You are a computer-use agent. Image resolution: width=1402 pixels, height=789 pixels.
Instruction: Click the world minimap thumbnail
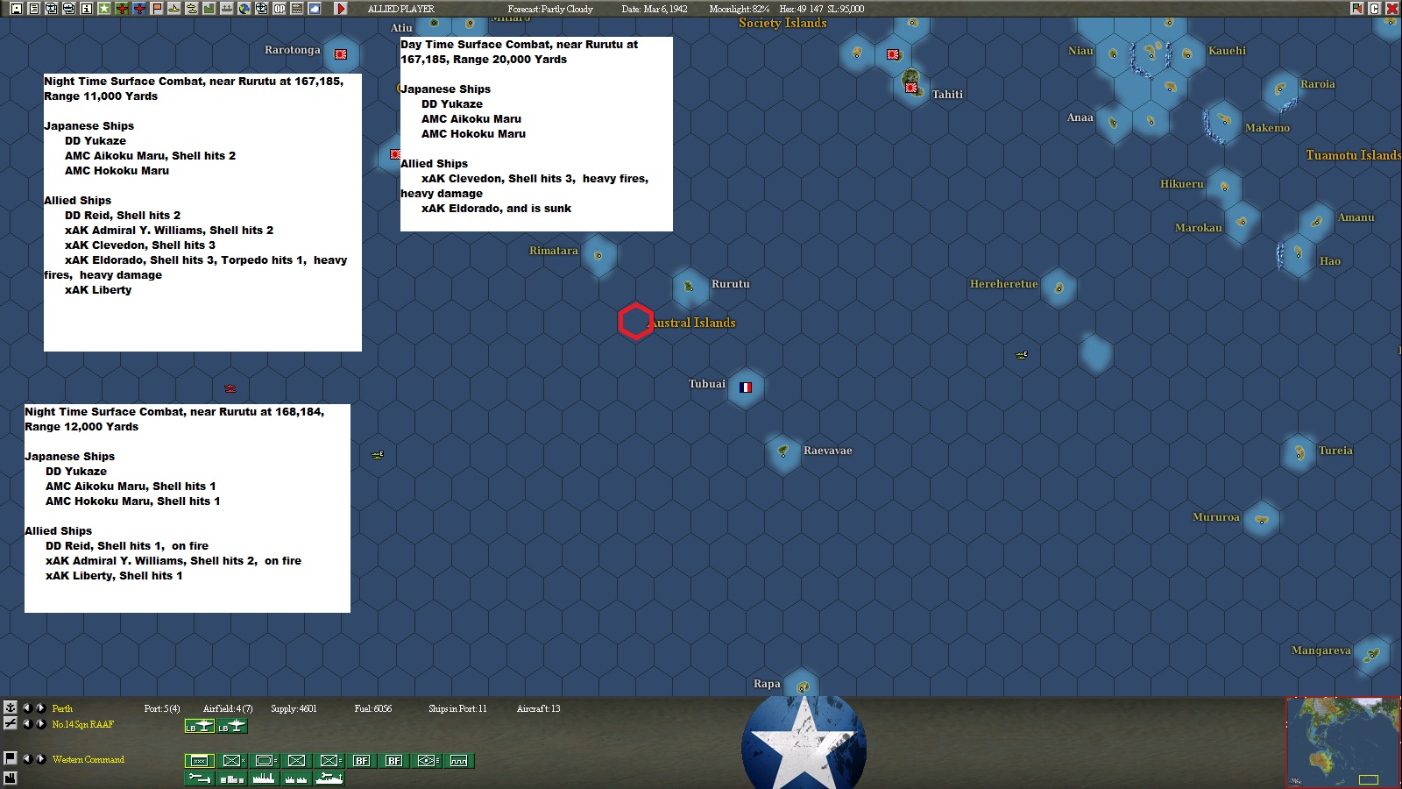click(1342, 743)
